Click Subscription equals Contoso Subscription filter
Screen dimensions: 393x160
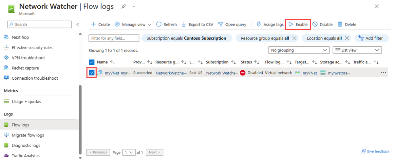click(x=186, y=38)
